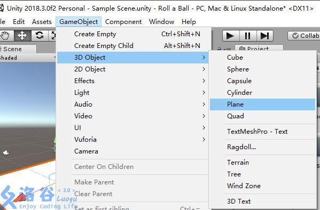320x210 pixels.
Task: Create a Plane object
Action: pos(262,104)
